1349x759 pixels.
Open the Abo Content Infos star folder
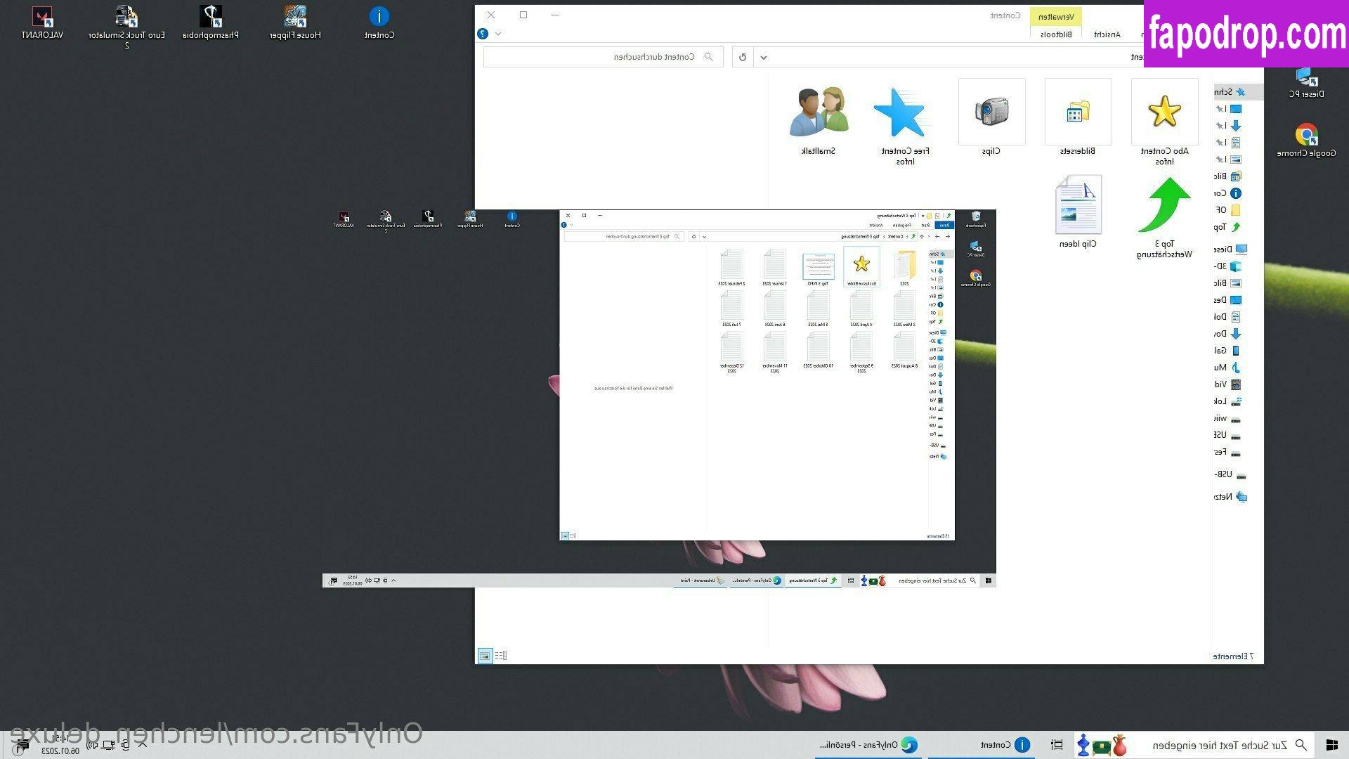1164,123
